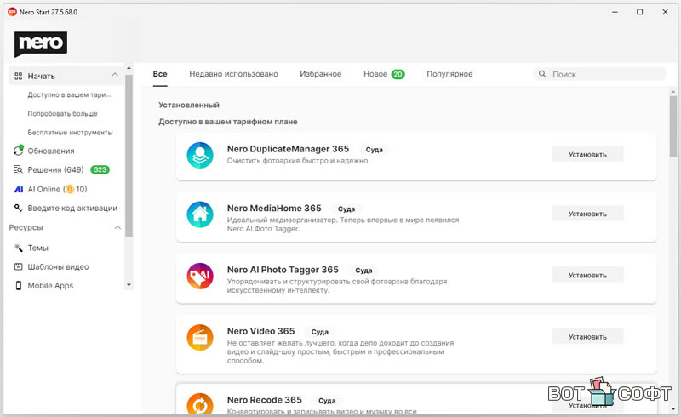Click the Nero Start title bar icon
681x417 pixels.
point(12,12)
